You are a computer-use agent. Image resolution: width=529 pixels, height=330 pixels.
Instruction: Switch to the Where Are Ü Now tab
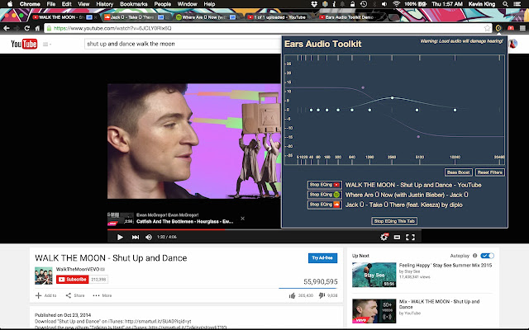[x=205, y=17]
